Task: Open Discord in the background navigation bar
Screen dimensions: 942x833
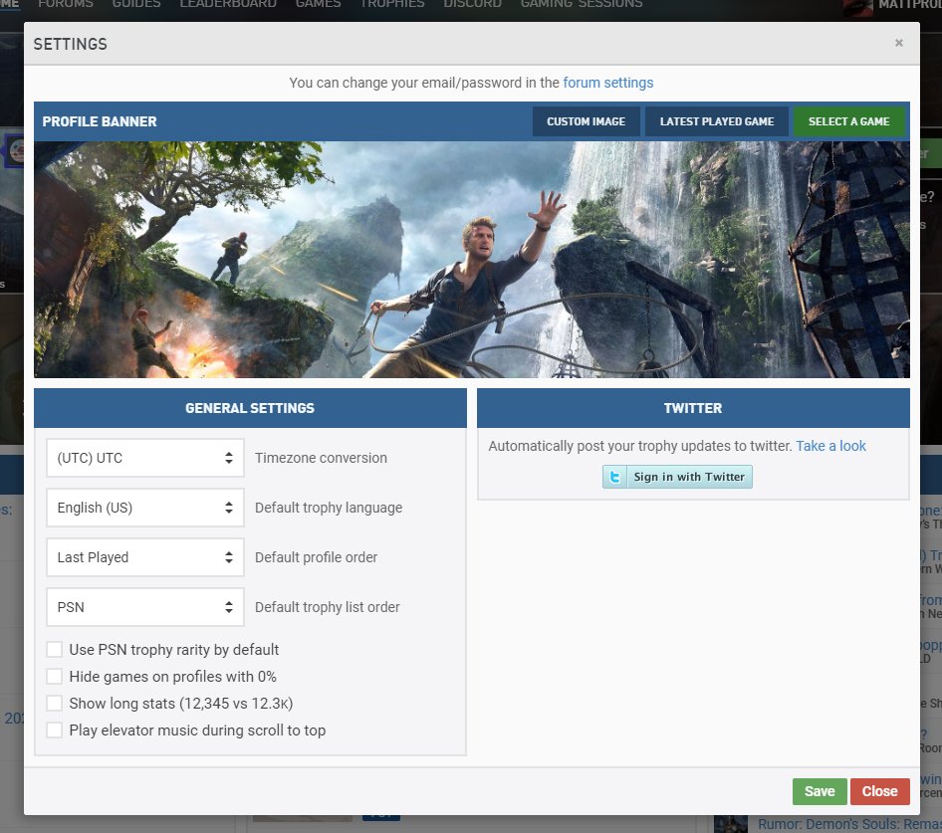Action: 472,4
